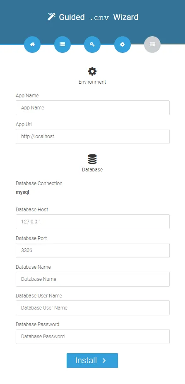Image resolution: width=185 pixels, height=384 pixels.
Task: Go to the Home step icon
Action: coord(32,45)
